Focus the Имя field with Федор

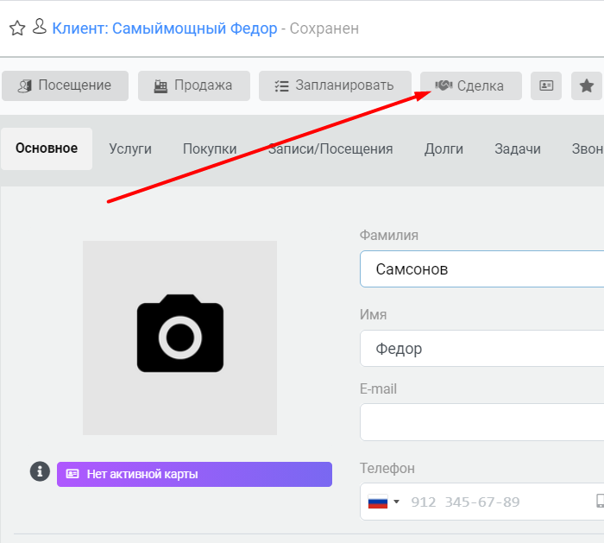(x=481, y=349)
